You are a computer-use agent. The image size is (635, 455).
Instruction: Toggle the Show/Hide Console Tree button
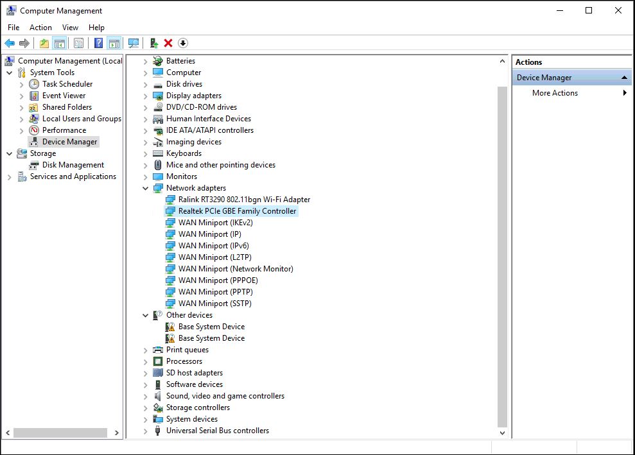[x=59, y=43]
